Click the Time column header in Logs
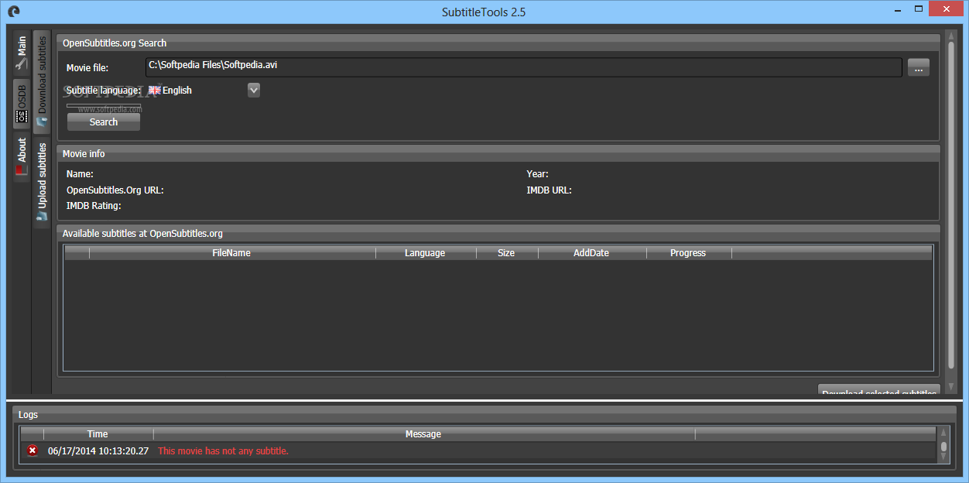This screenshot has height=483, width=969. coord(98,434)
